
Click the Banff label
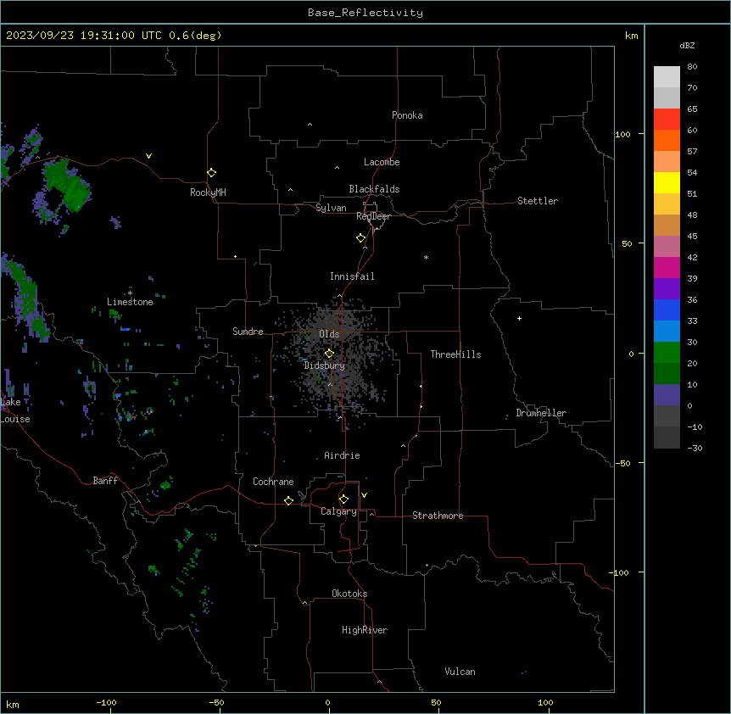[105, 481]
